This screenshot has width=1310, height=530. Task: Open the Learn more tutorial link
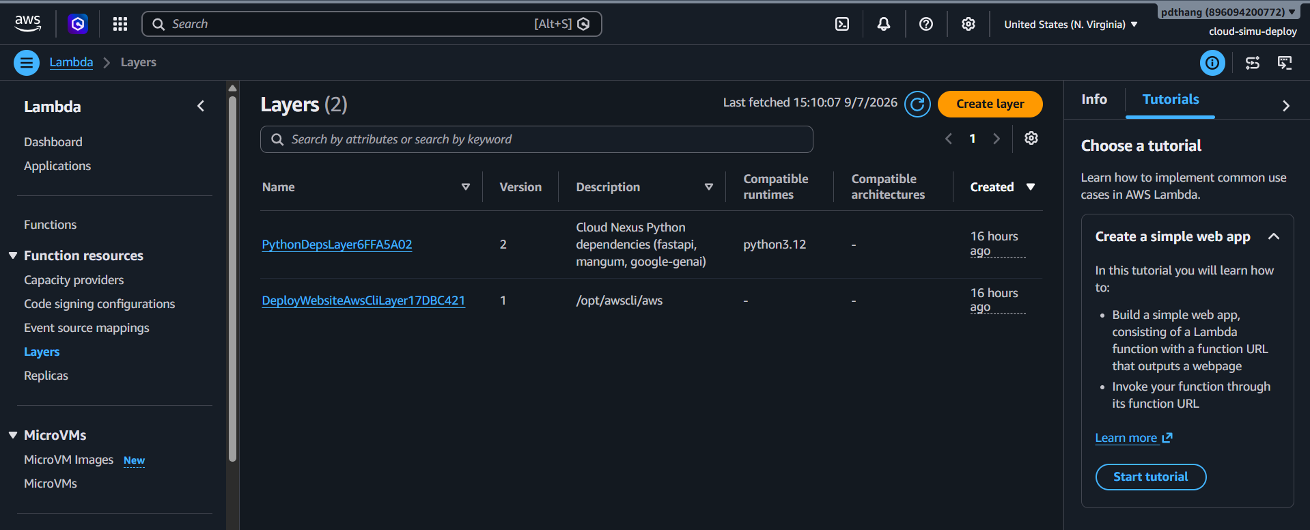pos(1134,438)
